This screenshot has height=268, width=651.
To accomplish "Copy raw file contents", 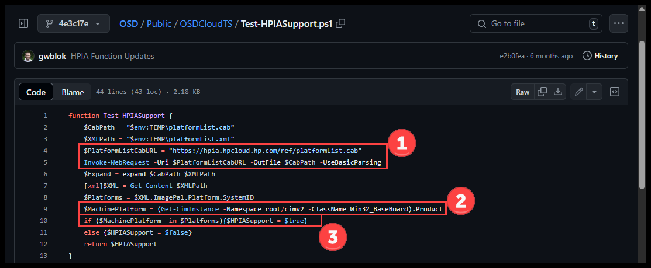I will 542,92.
